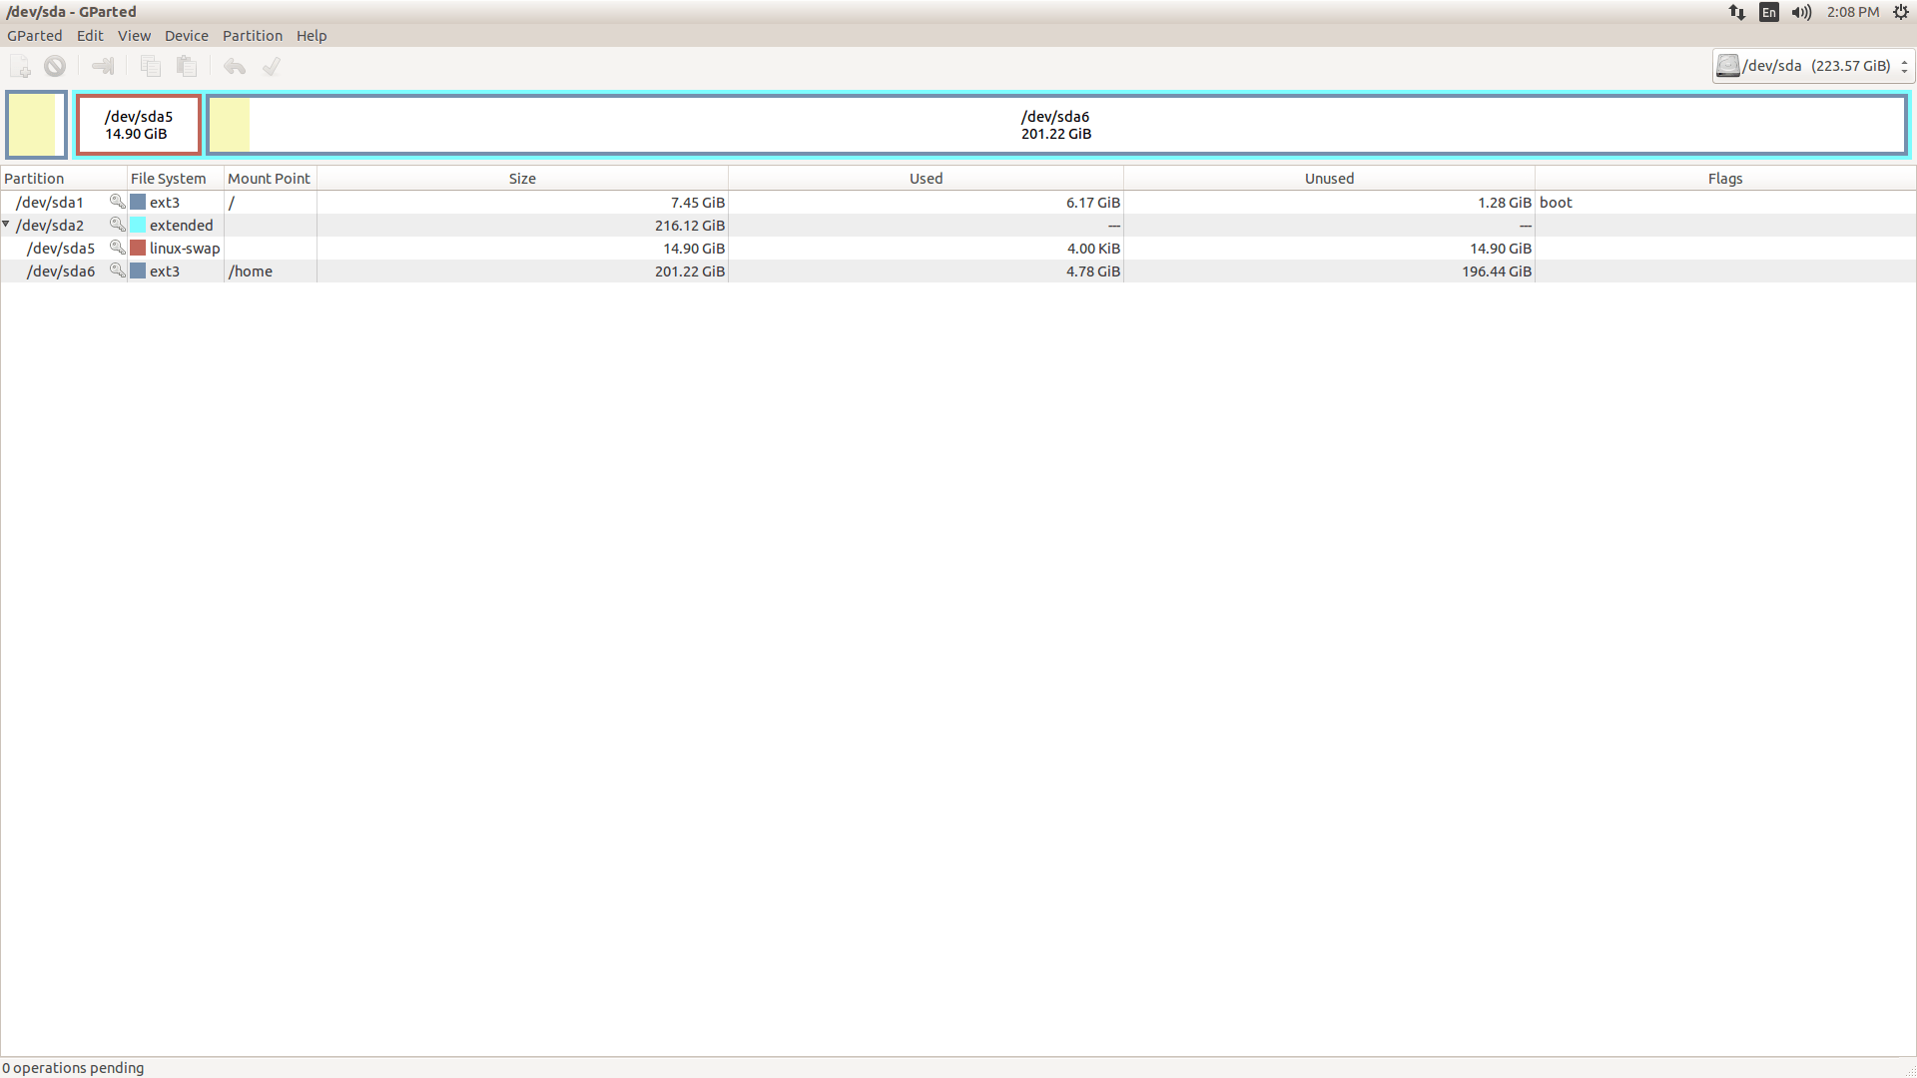Click the 6.17 GiB used value
The image size is (1917, 1078).
(1093, 202)
